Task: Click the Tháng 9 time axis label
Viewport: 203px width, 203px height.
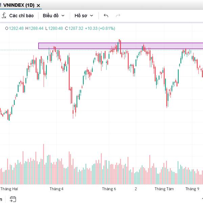Action: (192, 189)
